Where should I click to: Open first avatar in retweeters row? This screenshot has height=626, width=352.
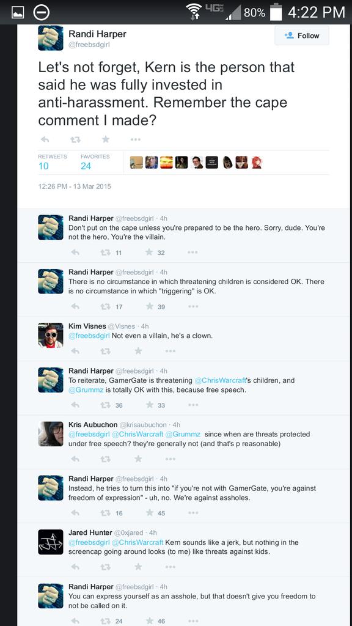pos(136,162)
